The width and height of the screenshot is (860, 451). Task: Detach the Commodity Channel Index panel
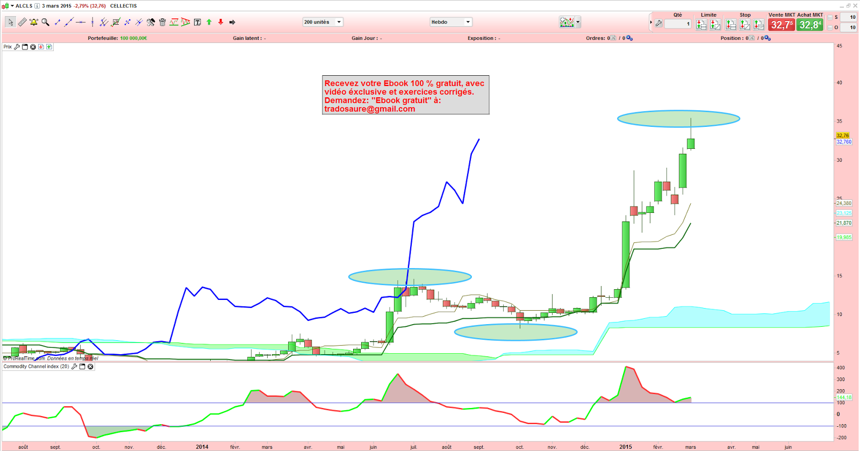point(82,367)
